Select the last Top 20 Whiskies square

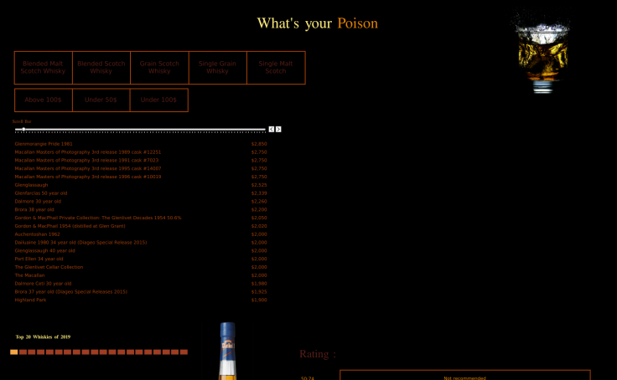[x=184, y=352]
